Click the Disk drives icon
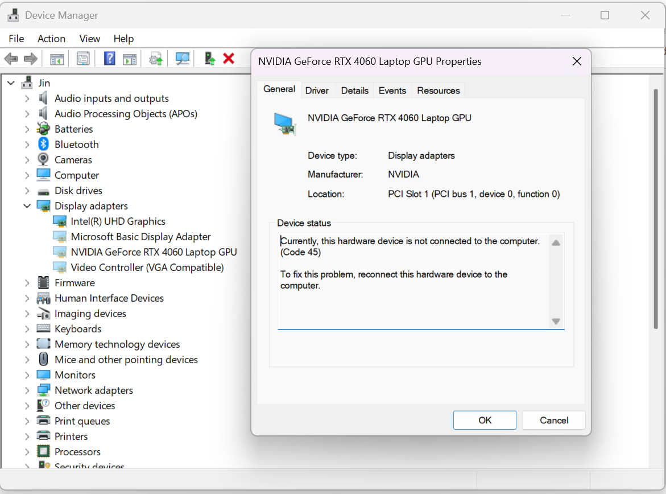Image resolution: width=666 pixels, height=494 pixels. coord(43,191)
